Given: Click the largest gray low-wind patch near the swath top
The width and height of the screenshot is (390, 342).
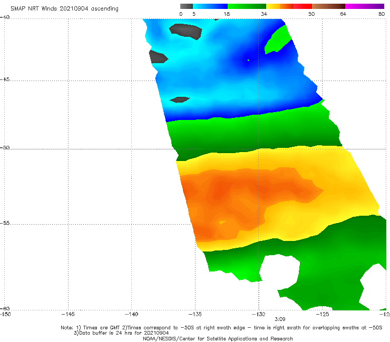Looking at the screenshot, I should point(186,31).
